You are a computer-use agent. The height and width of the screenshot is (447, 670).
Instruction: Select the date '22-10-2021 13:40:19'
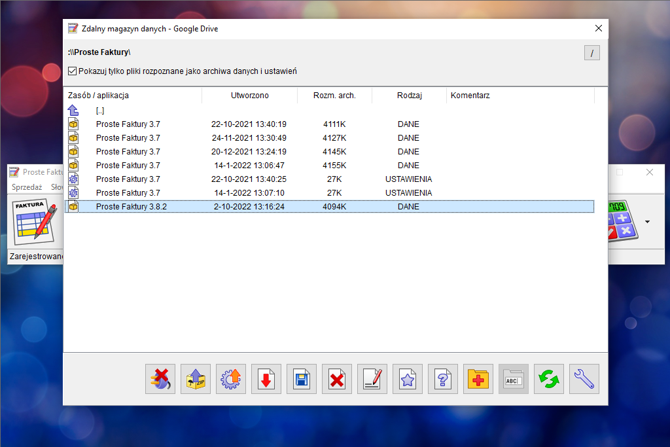249,124
